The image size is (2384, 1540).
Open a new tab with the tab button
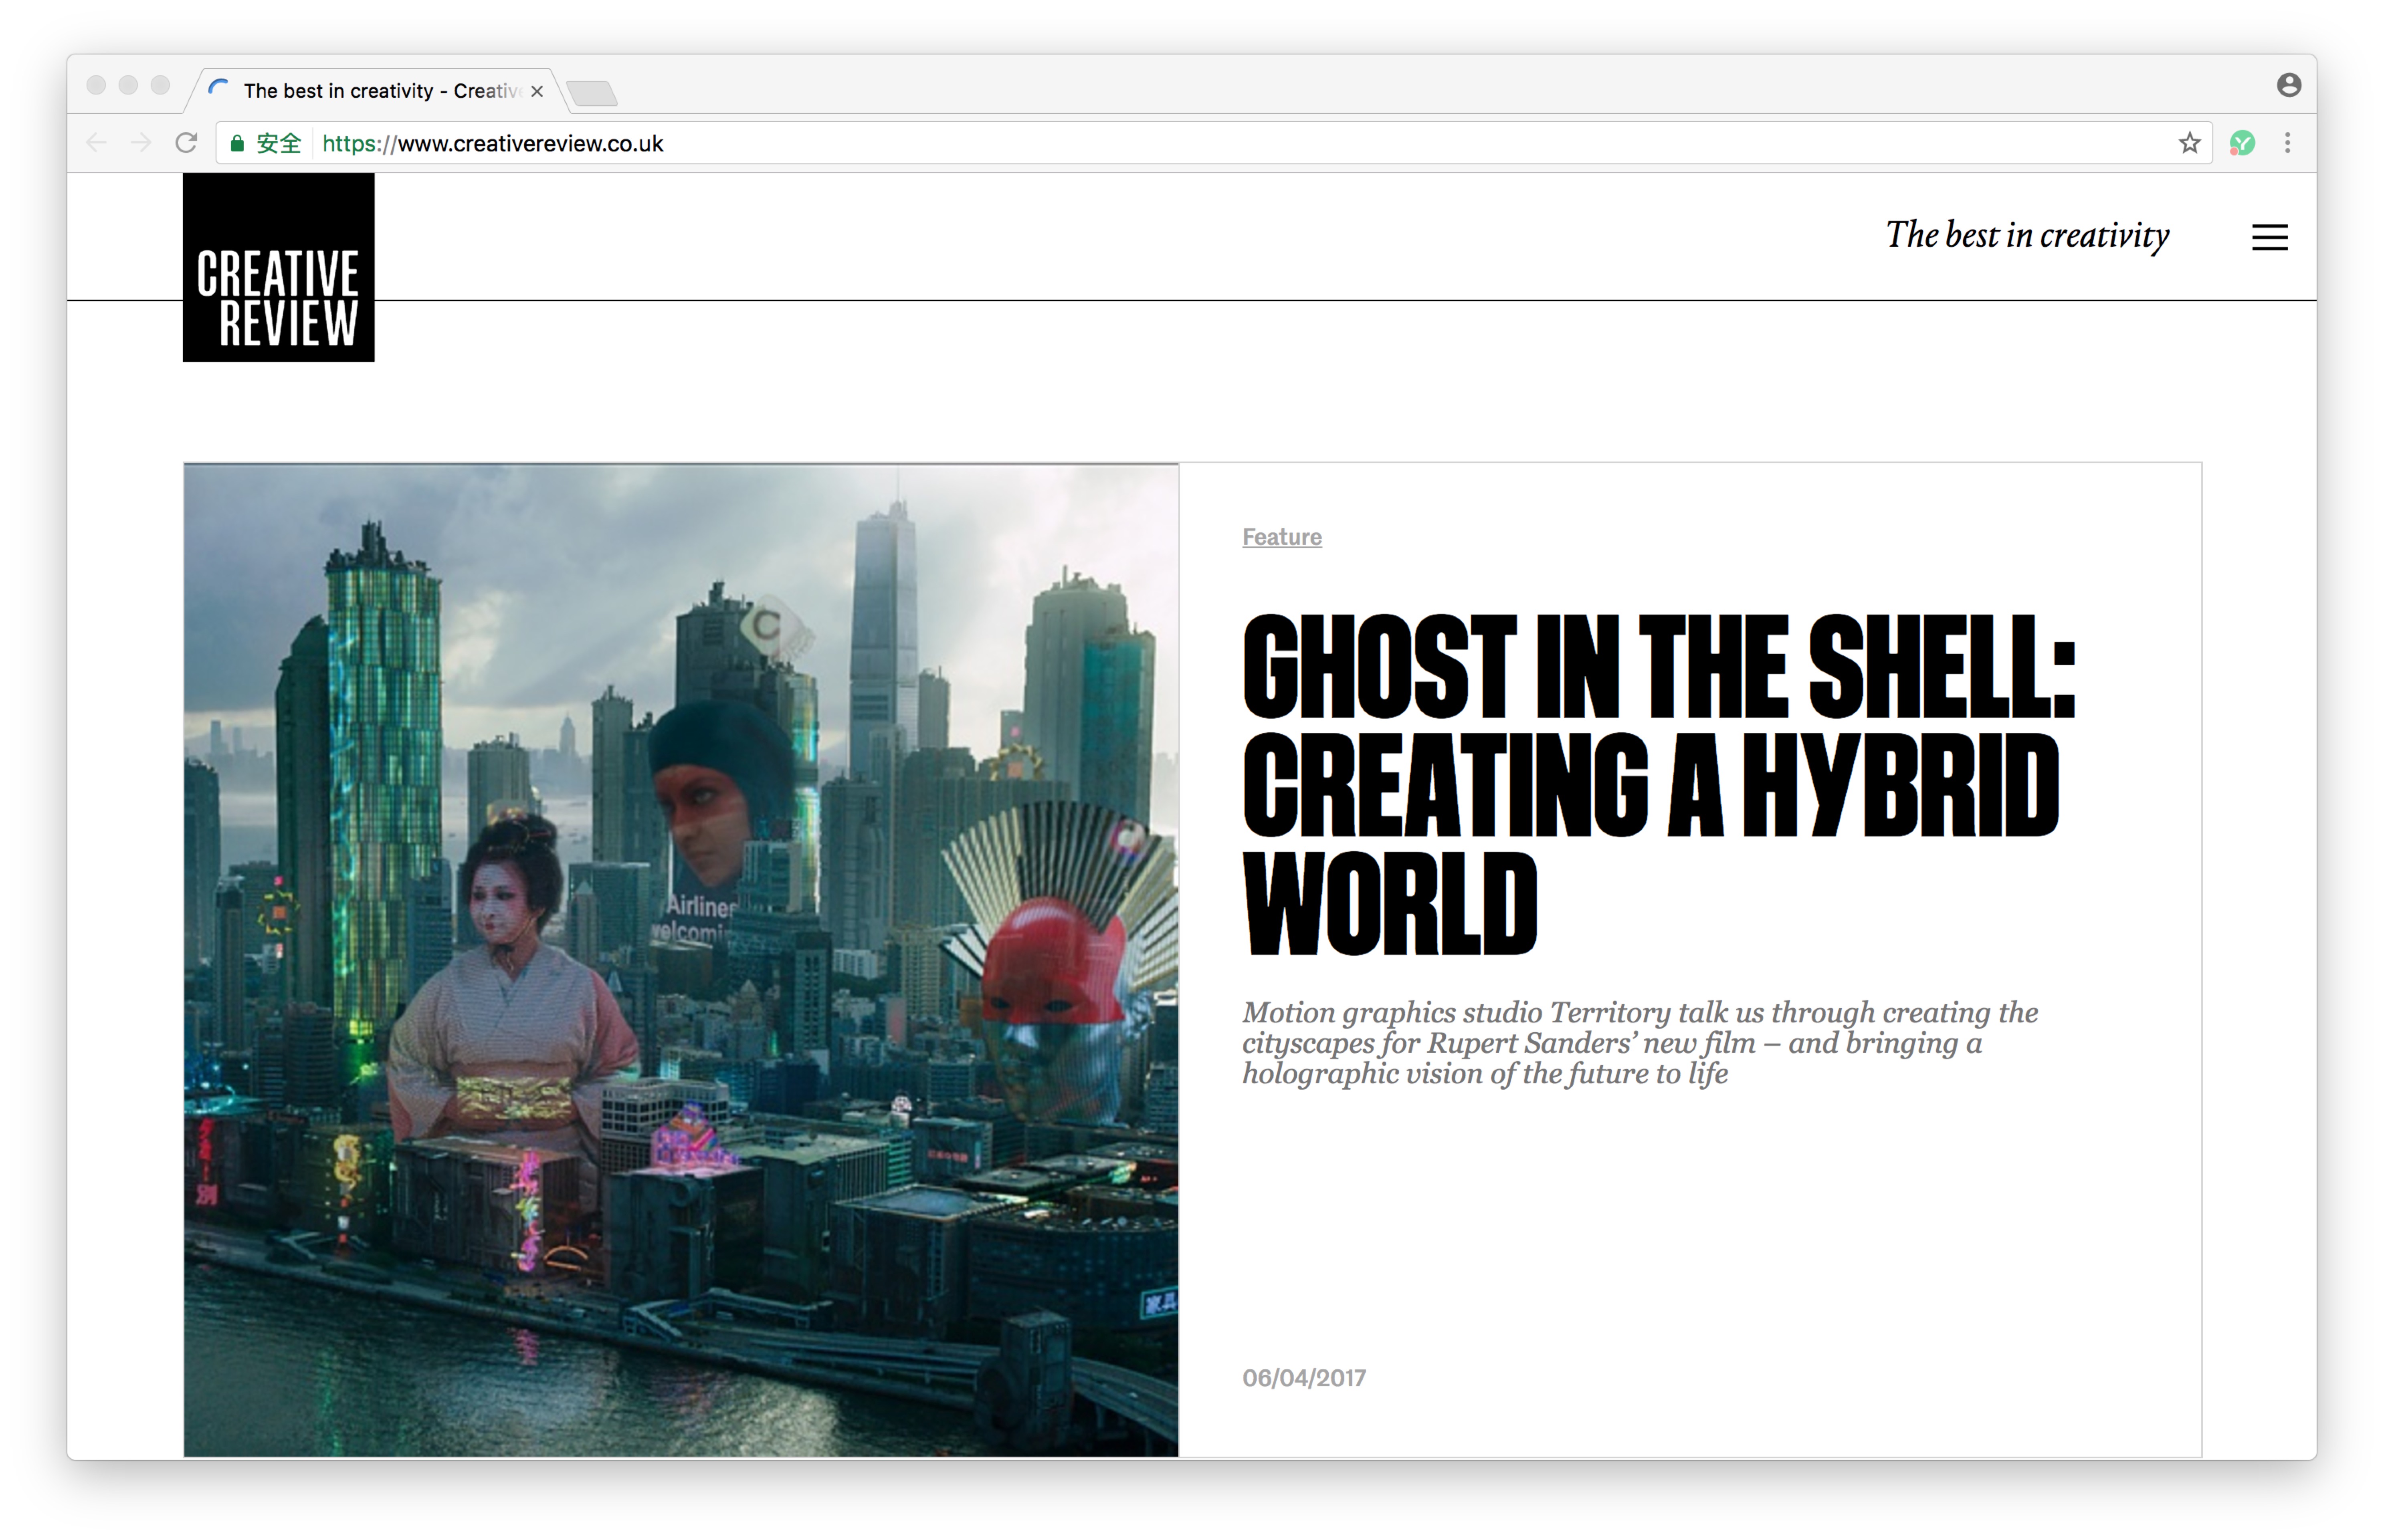pos(592,93)
